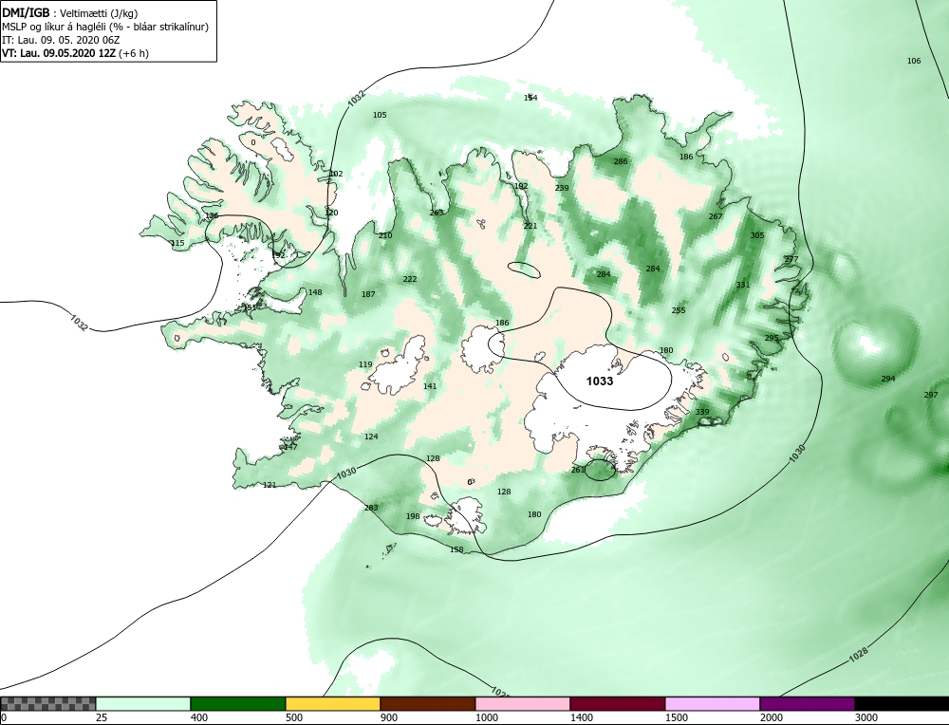This screenshot has height=725, width=949.
Task: Click the 294 value over the sea
Action: (x=888, y=379)
